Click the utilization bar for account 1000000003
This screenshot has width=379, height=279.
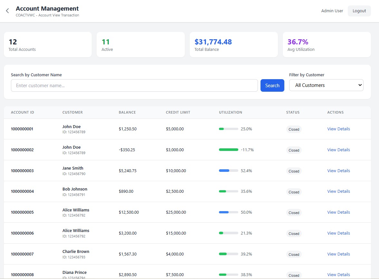[228, 171]
